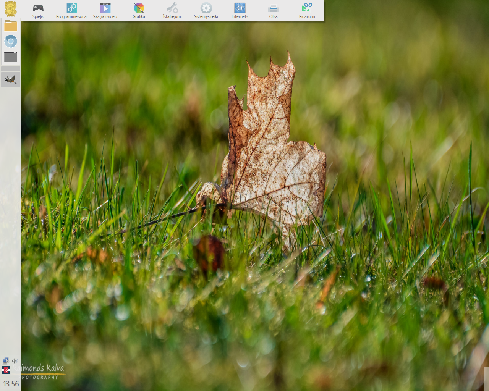Choose the Īstatiejumi settings category
Image resolution: width=489 pixels, height=391 pixels.
[x=172, y=11]
